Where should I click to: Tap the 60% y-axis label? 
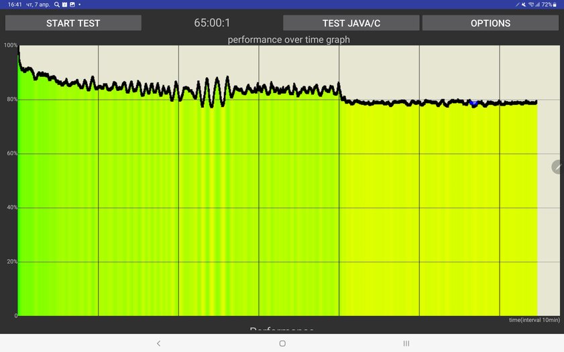coord(12,153)
